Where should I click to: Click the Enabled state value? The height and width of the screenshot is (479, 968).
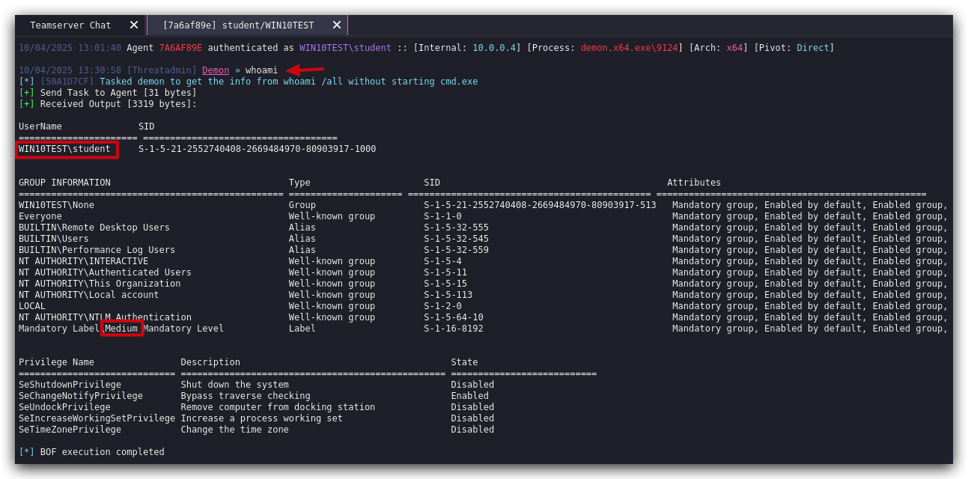coord(469,396)
